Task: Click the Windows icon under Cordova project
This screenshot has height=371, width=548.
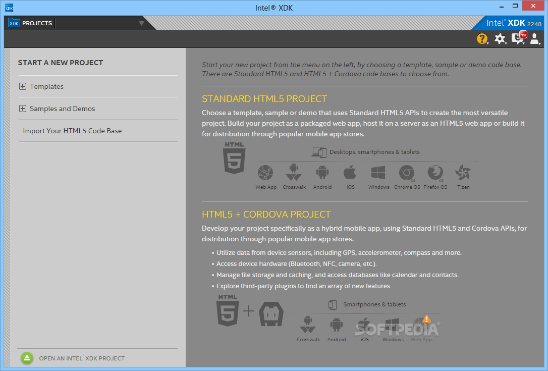Action: coord(393,326)
